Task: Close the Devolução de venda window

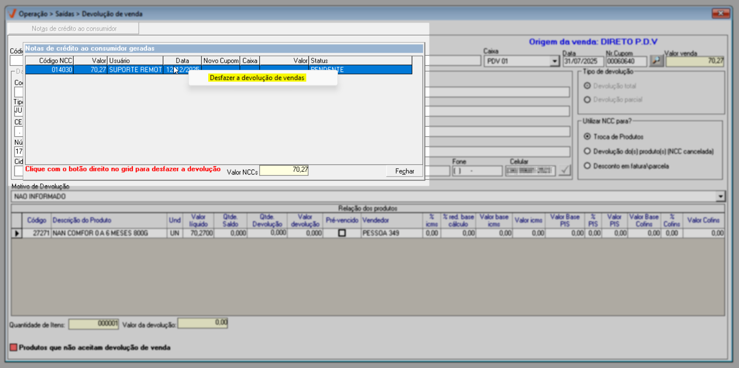Action: (x=720, y=14)
